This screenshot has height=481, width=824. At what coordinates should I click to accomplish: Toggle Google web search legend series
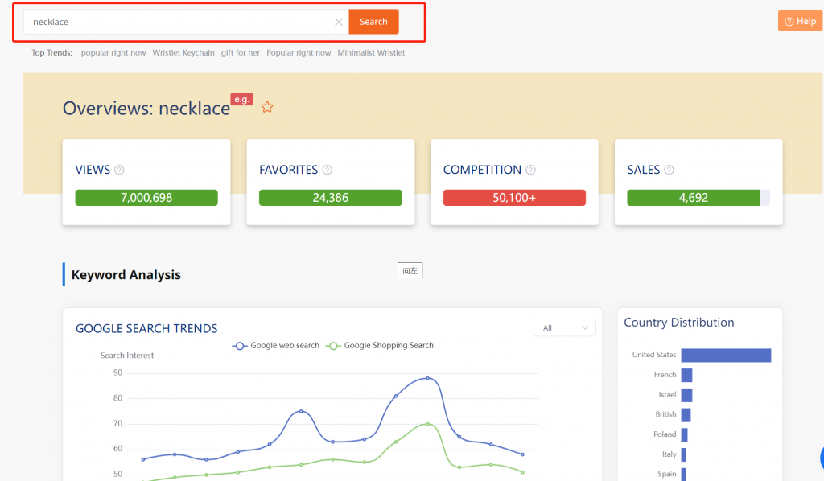[276, 345]
